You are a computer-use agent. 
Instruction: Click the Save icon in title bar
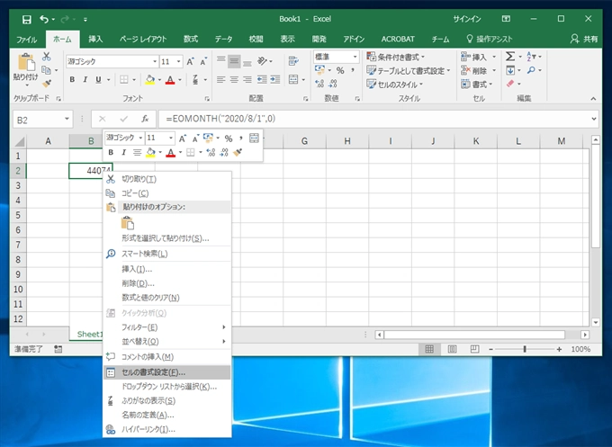pos(26,19)
